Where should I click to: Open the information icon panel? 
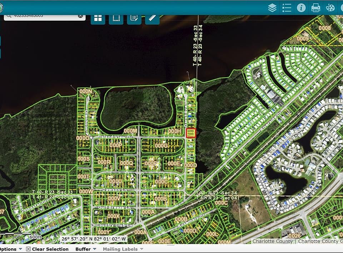[x=301, y=8]
